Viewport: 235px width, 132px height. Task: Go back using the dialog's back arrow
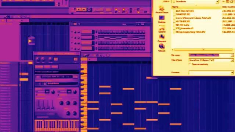(x=224, y=1)
